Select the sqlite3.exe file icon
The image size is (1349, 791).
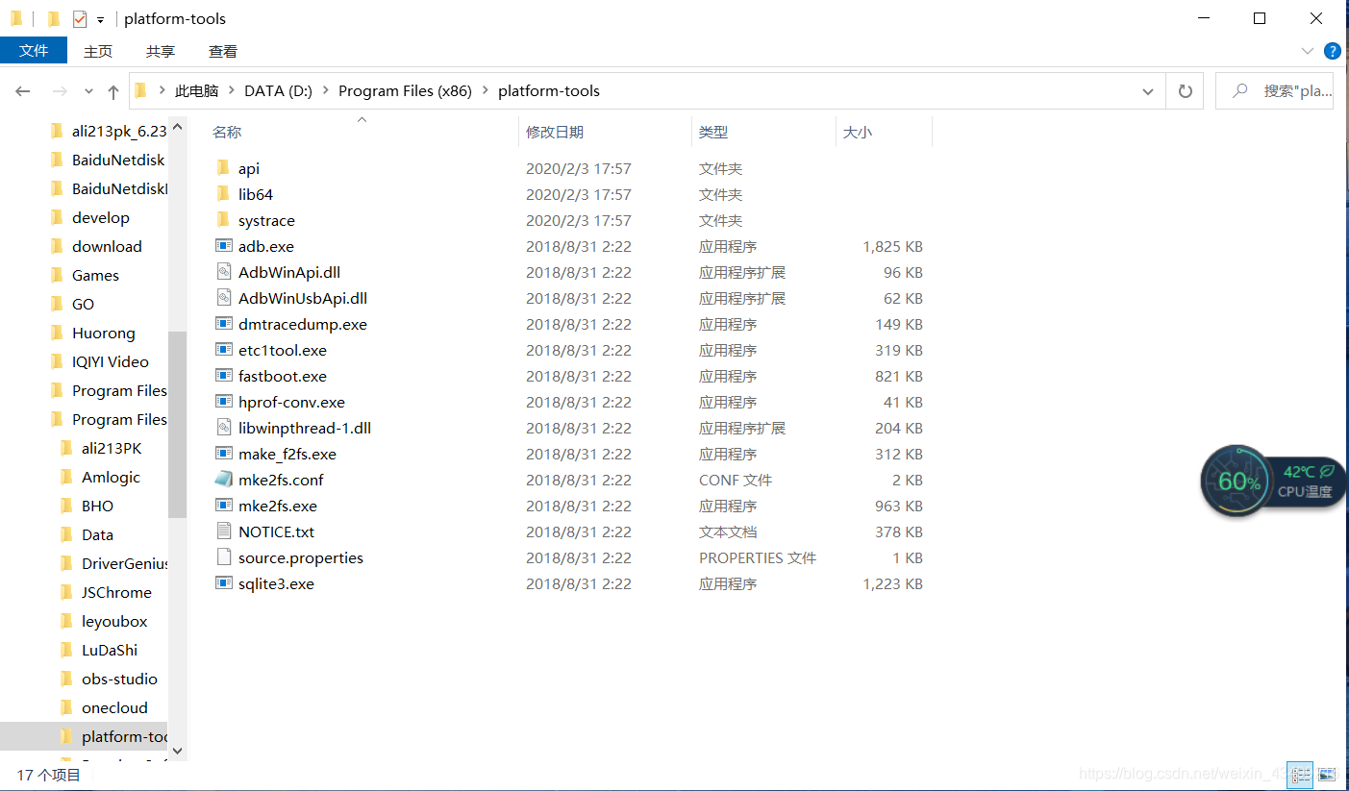point(223,583)
